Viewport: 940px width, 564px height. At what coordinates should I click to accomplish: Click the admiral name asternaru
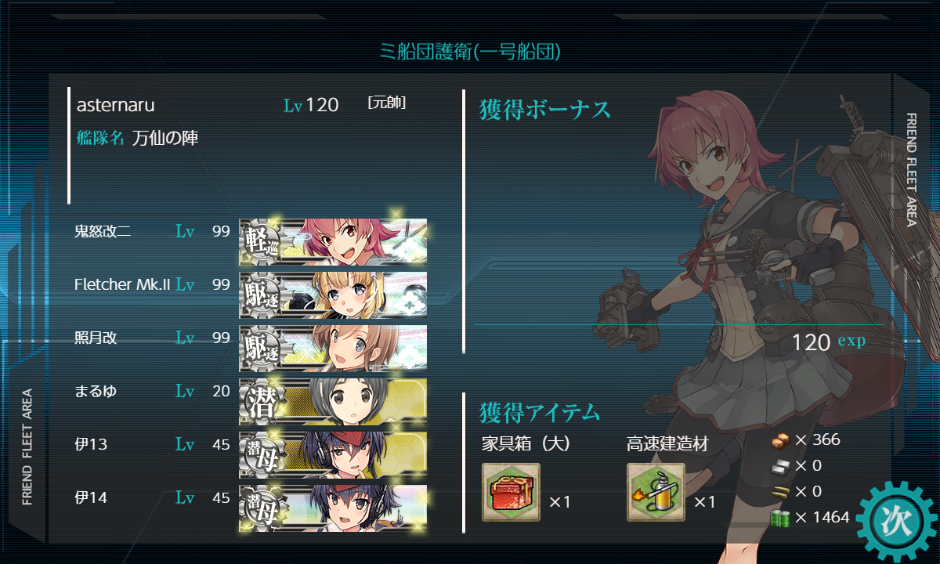(x=115, y=105)
